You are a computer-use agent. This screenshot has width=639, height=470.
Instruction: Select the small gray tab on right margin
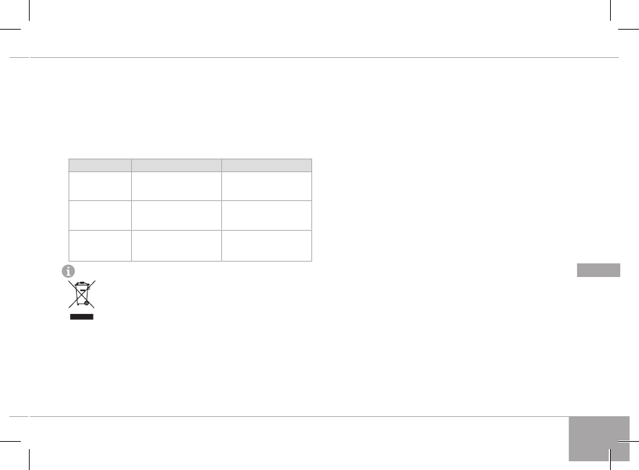[x=598, y=270]
